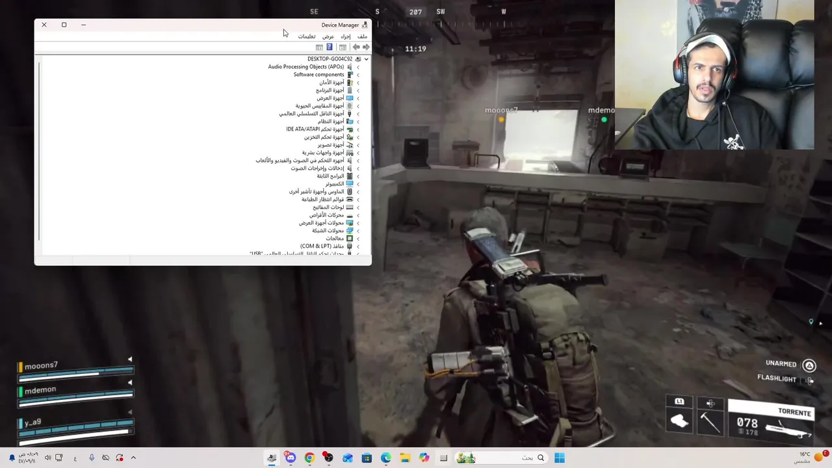Expand أجهزة النظام category
Screen dimensions: 832x468
coord(358,122)
